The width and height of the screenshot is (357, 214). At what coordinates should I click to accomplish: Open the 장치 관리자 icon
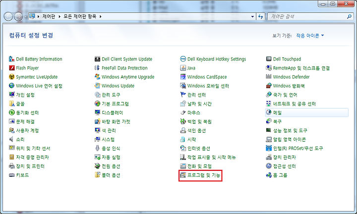[x=269, y=157]
